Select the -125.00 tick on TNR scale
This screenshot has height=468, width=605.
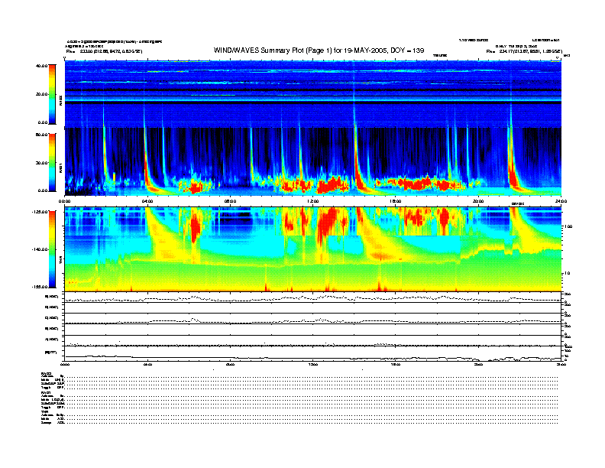(40, 212)
